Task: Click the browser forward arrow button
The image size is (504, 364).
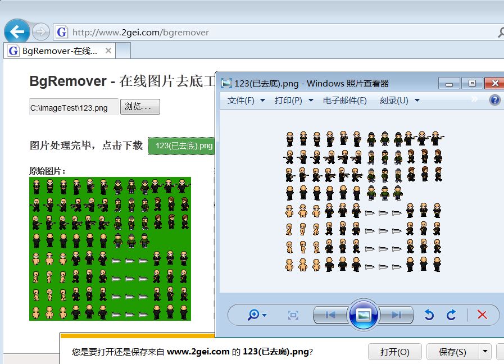Action: point(40,32)
